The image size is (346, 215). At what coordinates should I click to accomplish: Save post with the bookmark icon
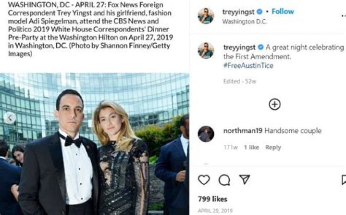tap(343, 180)
